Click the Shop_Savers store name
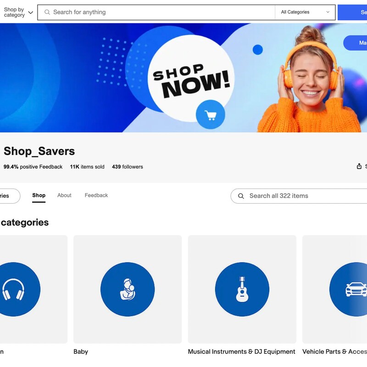The image size is (367, 367). [x=39, y=151]
